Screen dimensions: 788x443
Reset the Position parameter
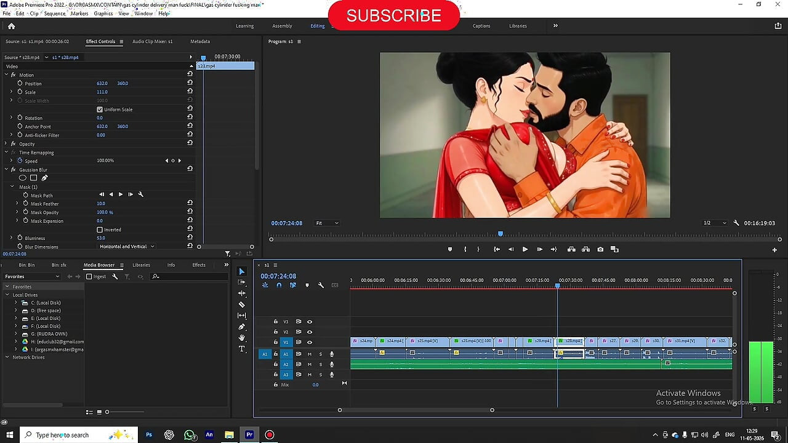click(190, 83)
